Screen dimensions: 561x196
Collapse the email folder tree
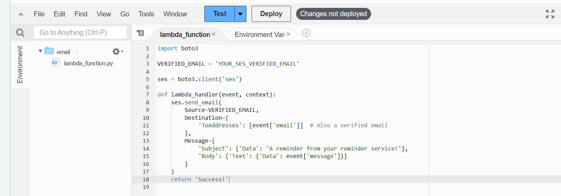point(40,51)
